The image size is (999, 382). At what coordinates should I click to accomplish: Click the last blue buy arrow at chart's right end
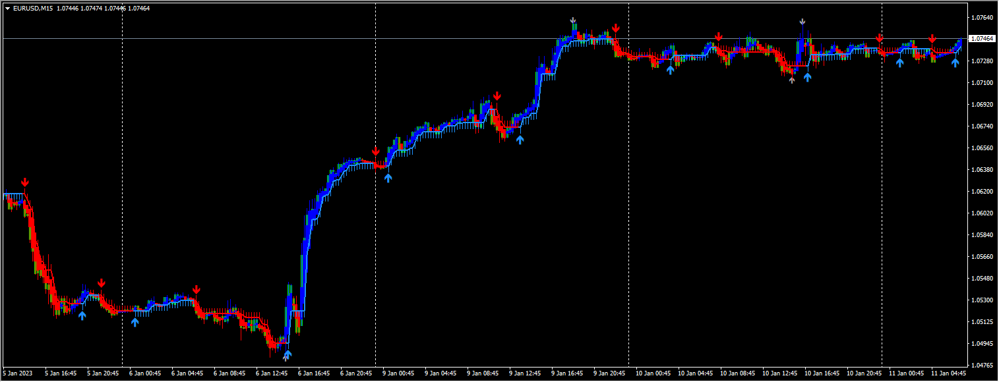point(955,63)
